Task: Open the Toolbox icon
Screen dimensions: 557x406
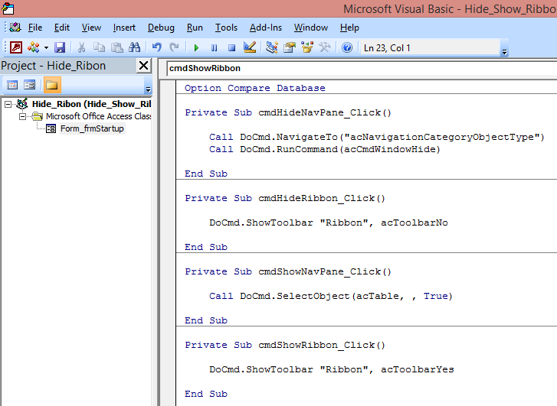Action: pos(325,47)
